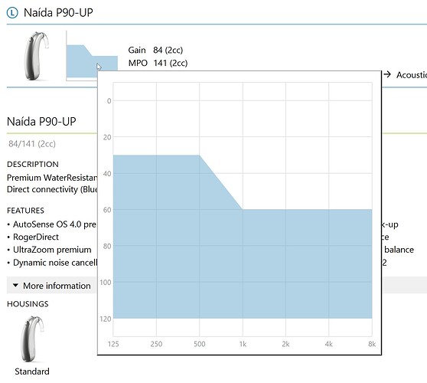
Task: Click the 1k frequency axis label
Action: coord(243,344)
